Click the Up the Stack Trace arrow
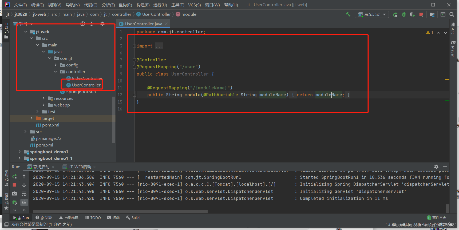This screenshot has width=459, height=230. [x=24, y=176]
